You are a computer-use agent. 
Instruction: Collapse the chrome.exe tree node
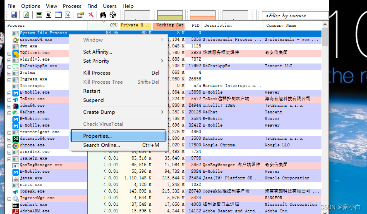9,146
